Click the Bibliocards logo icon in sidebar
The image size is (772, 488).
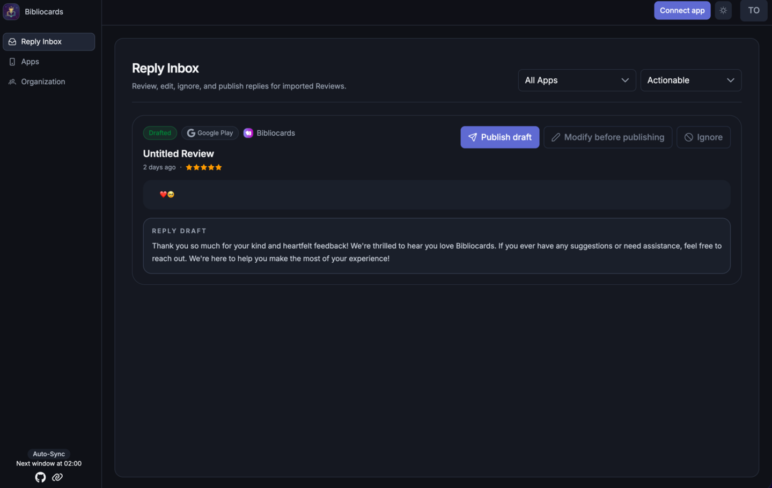pyautogui.click(x=11, y=11)
